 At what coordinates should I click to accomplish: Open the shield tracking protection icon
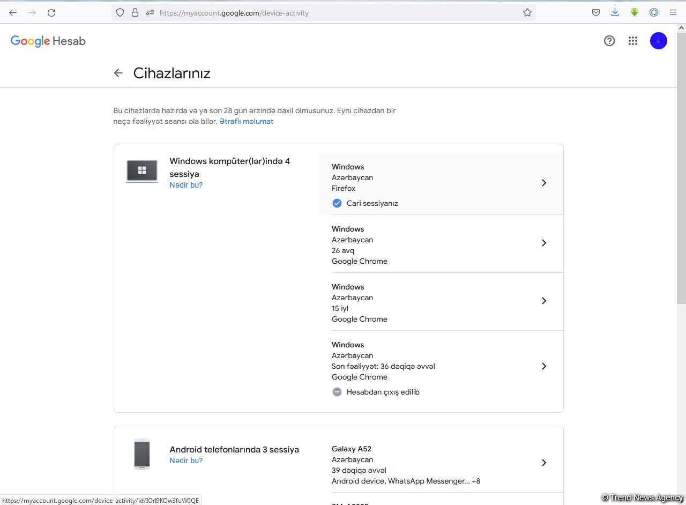pos(120,12)
